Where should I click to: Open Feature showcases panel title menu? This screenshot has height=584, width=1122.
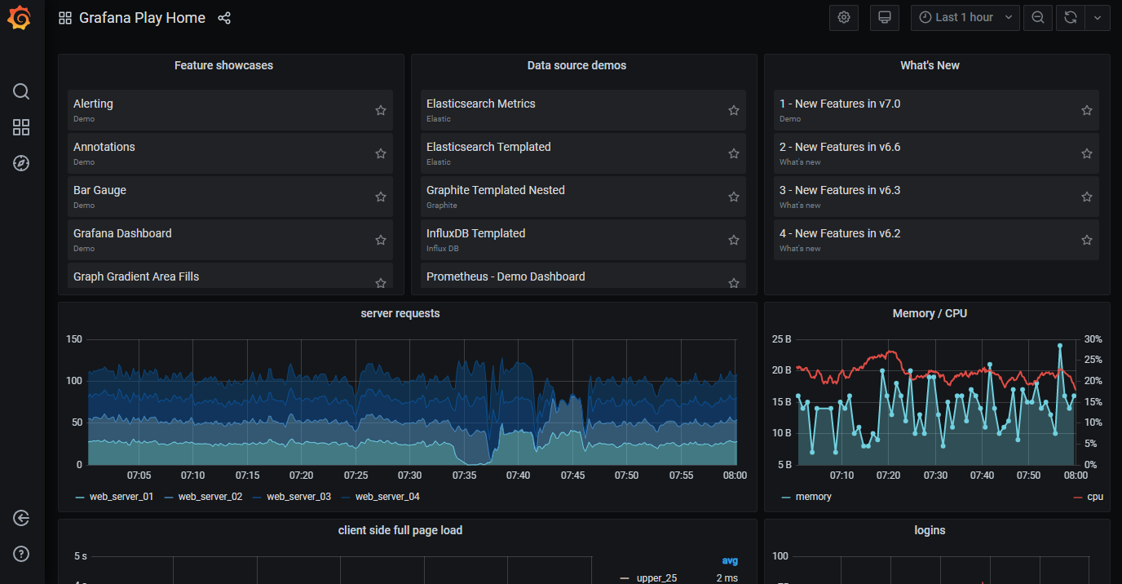223,65
